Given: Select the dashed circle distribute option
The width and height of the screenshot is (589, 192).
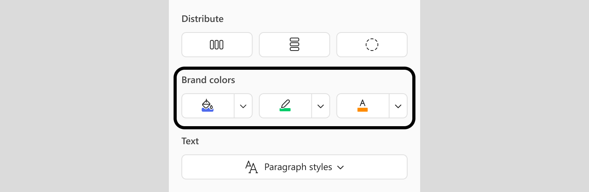Looking at the screenshot, I should [x=372, y=45].
